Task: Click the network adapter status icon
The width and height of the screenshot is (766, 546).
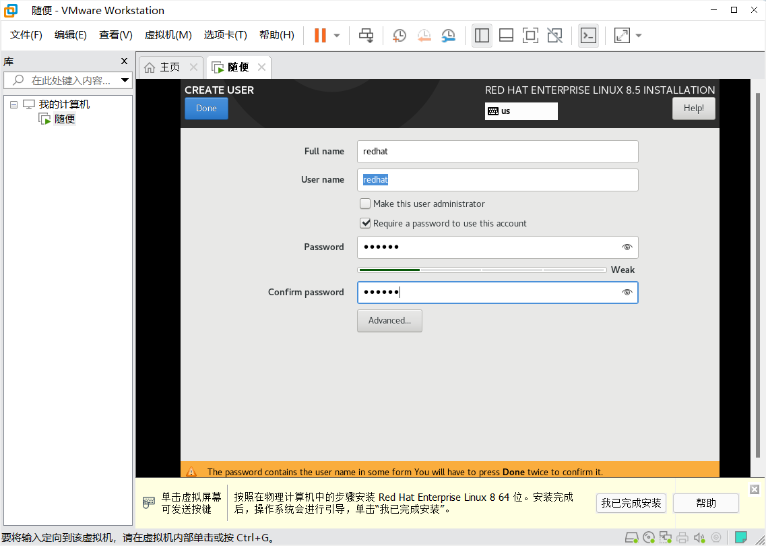Action: (666, 538)
